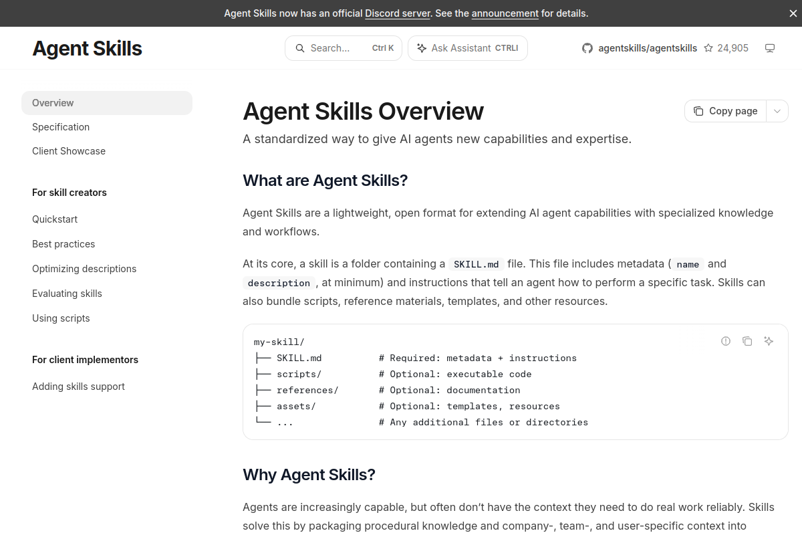Open the Discord server link

pos(397,13)
